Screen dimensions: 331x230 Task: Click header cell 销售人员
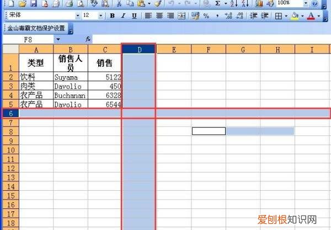[71, 62]
